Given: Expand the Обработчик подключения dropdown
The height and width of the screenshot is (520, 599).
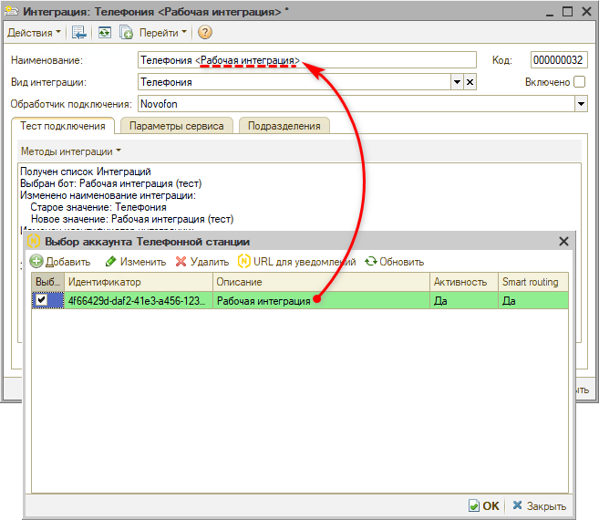Looking at the screenshot, I should click(x=581, y=104).
